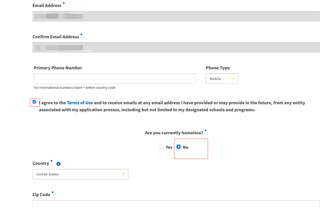Select the Yes radio button for homeless
Image resolution: width=320 pixels, height=207 pixels.
[x=162, y=147]
